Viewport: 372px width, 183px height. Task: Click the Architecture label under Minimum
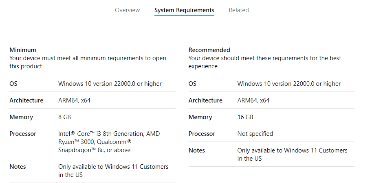point(26,100)
